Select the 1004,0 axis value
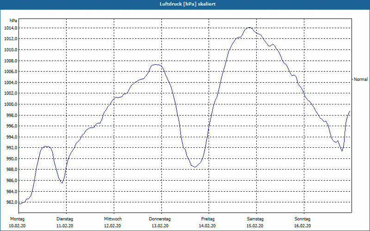This screenshot has height=231, width=370. [11, 83]
